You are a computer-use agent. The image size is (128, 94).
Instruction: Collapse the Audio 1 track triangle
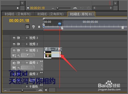27,63
